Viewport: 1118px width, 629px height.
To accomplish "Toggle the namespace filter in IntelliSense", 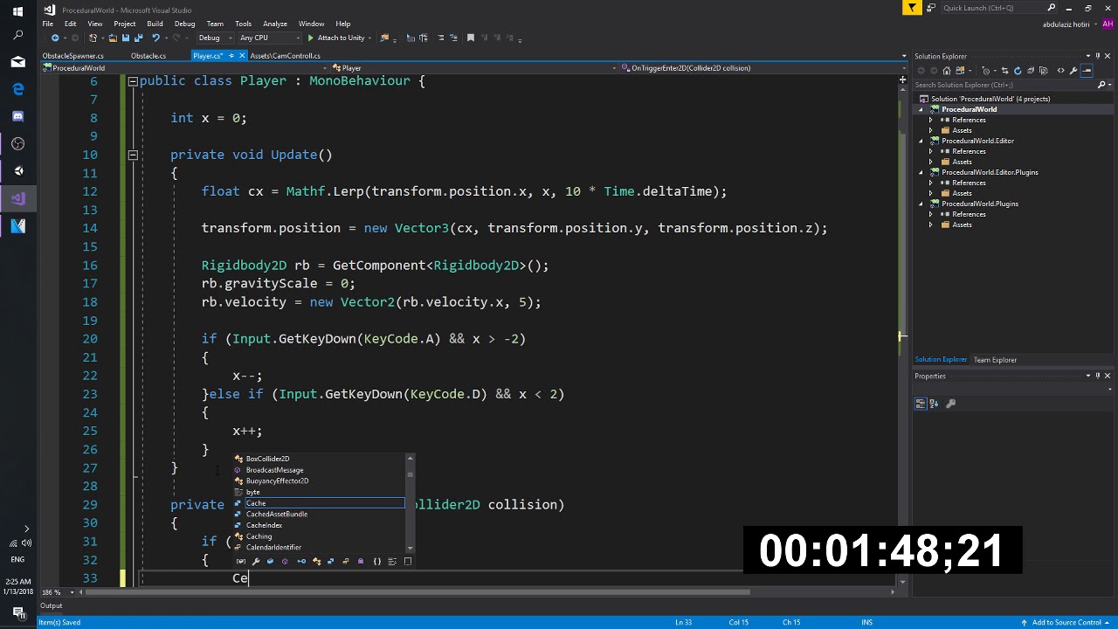I will (377, 561).
